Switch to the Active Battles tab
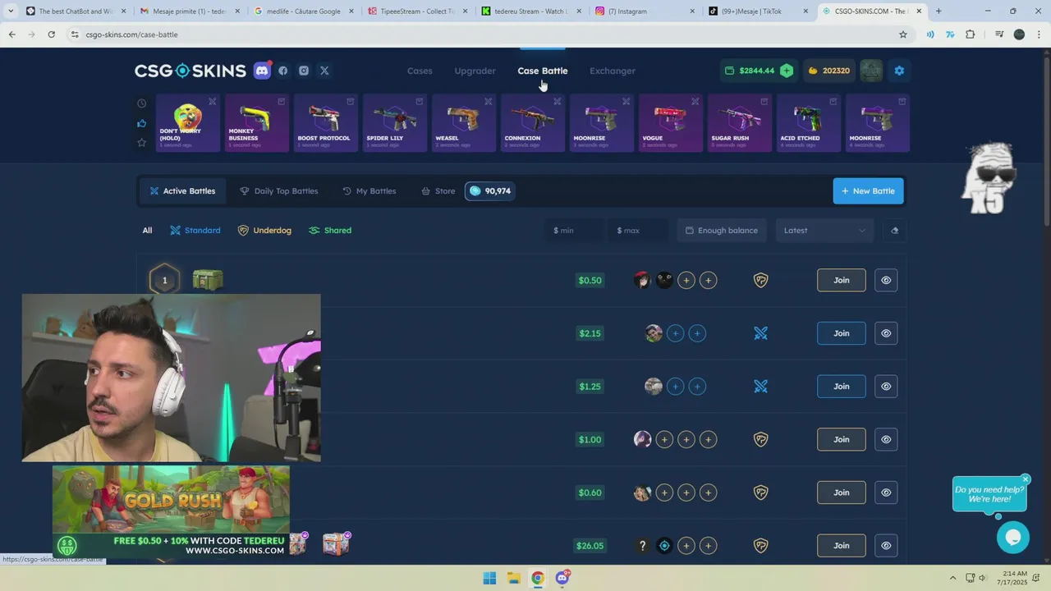 (181, 191)
